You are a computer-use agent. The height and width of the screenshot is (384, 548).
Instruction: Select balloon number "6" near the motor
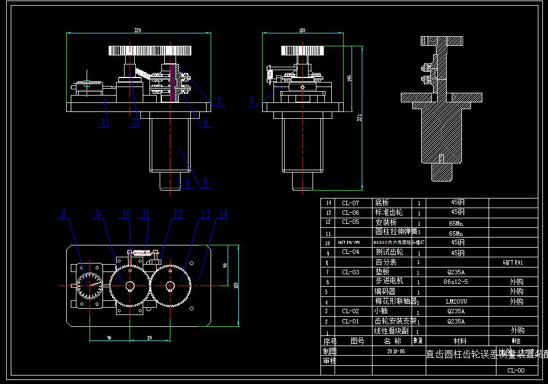tap(205, 183)
